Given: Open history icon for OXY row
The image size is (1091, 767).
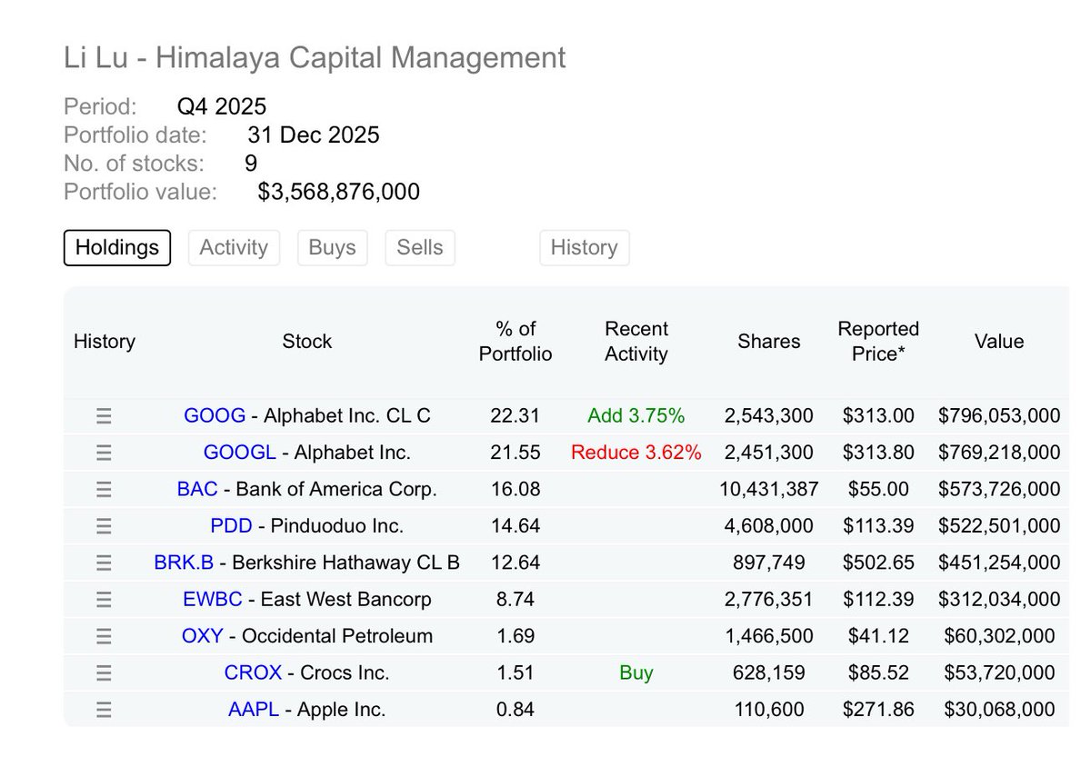Looking at the screenshot, I should click(104, 636).
